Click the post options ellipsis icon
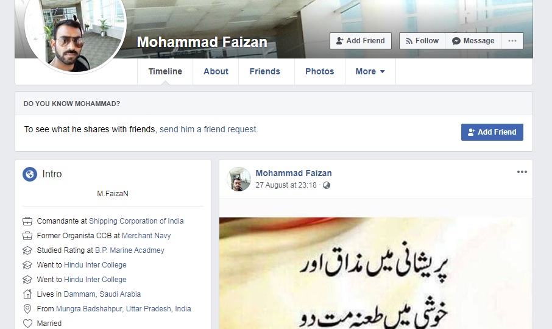 click(x=522, y=172)
